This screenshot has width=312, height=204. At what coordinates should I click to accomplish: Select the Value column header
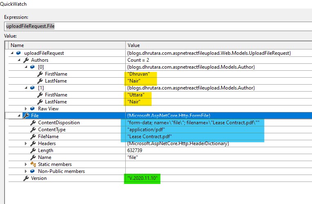coord(217,45)
